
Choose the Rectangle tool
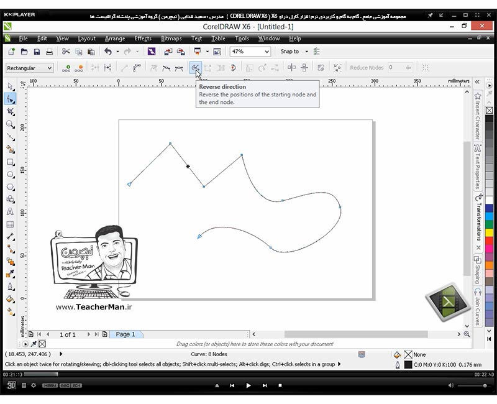click(x=10, y=162)
